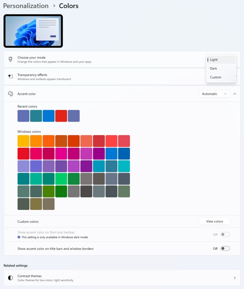This screenshot has width=244, height=289.
Task: Choose the lavender swatch starting third row
Action: 23,166
